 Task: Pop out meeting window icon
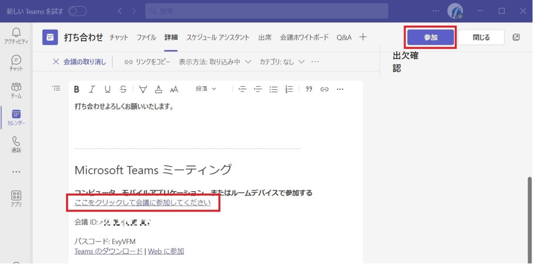516,37
